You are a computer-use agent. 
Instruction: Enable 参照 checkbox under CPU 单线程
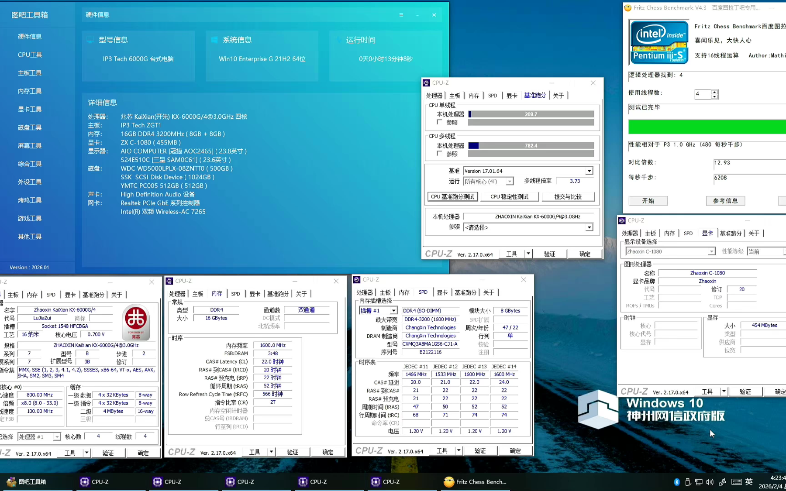440,123
